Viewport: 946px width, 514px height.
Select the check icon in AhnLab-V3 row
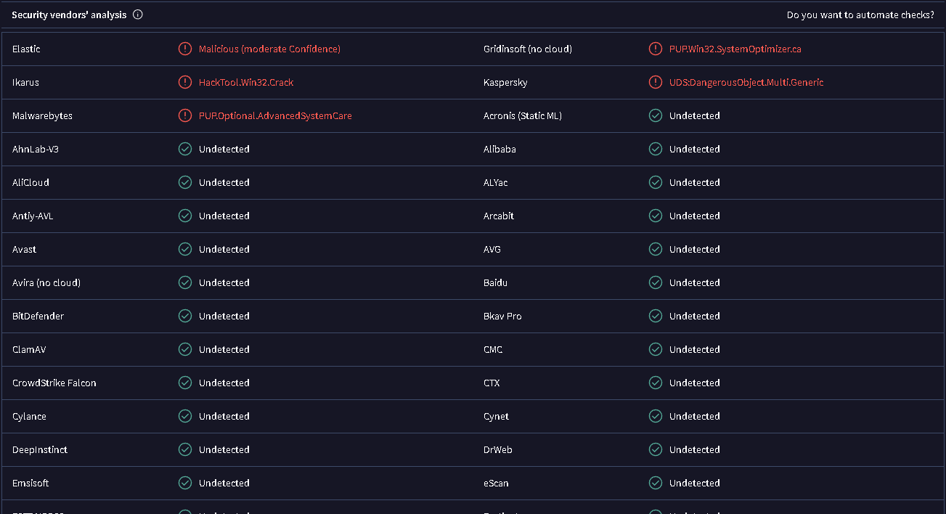point(185,149)
